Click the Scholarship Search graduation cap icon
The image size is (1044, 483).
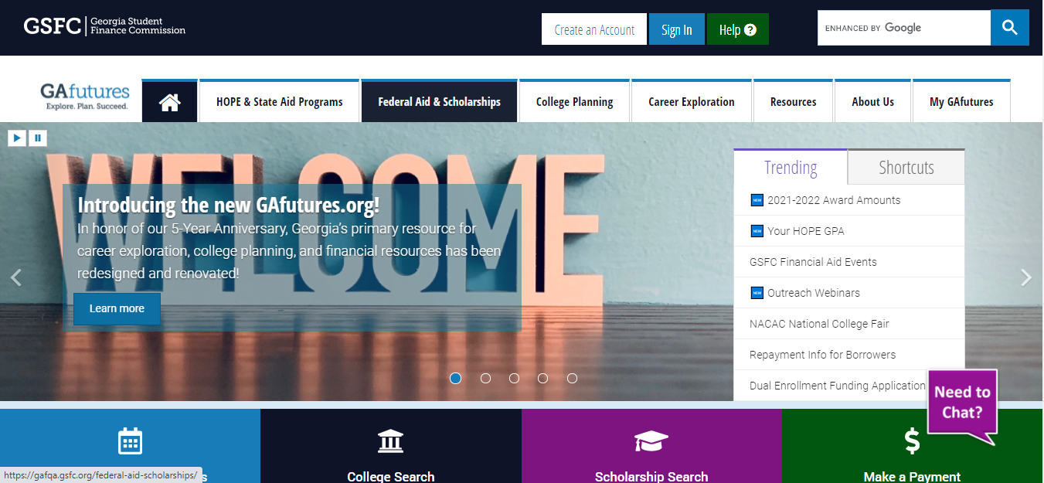click(x=651, y=441)
